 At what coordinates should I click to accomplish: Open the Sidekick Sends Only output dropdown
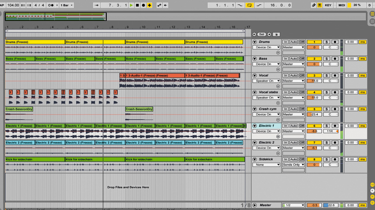click(293, 165)
